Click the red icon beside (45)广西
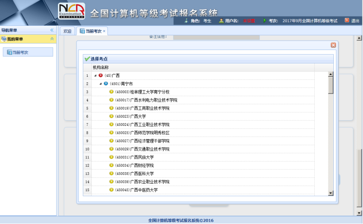This screenshot has height=224, width=363. coord(101,75)
